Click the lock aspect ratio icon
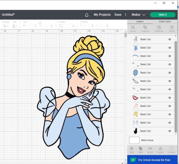 (40, 23)
